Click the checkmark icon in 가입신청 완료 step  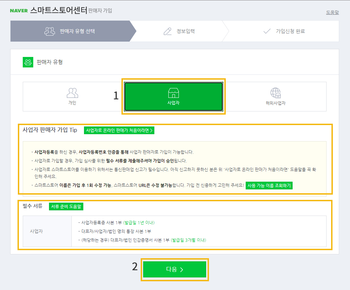[x=267, y=31]
